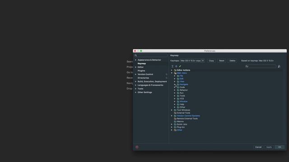
Task: Click the Editor Actions folder icon
Action: (175, 70)
